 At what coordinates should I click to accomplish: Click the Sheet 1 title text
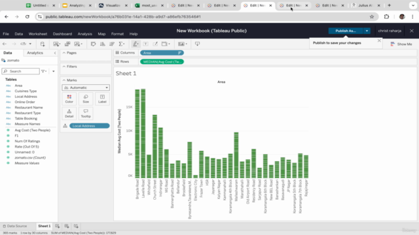click(126, 74)
